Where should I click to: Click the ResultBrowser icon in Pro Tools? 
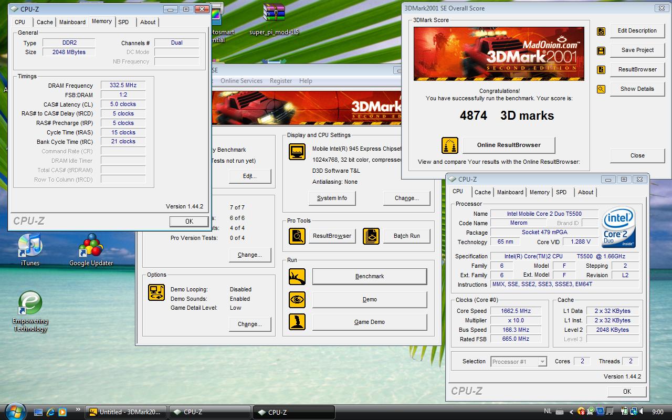pos(297,236)
